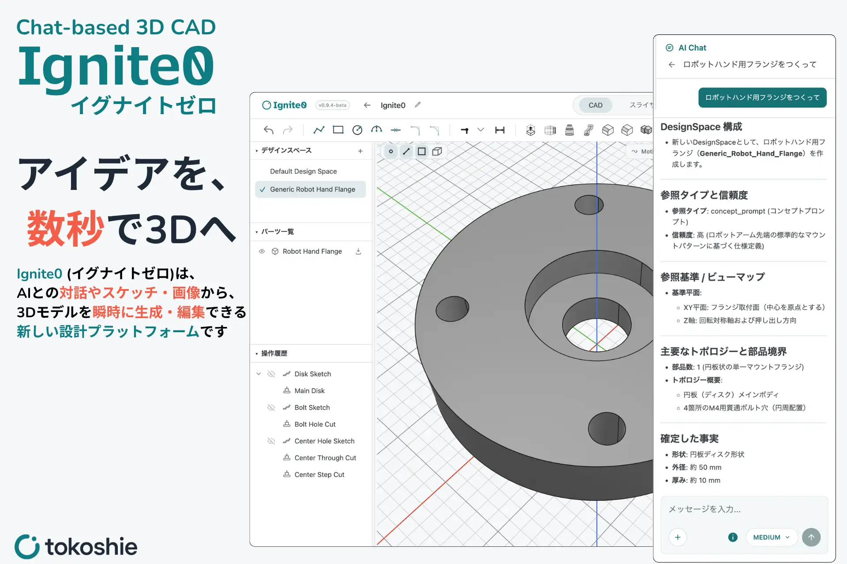Screen dimensions: 847x564
Task: Enable face selection filter in viewport
Action: 422,152
